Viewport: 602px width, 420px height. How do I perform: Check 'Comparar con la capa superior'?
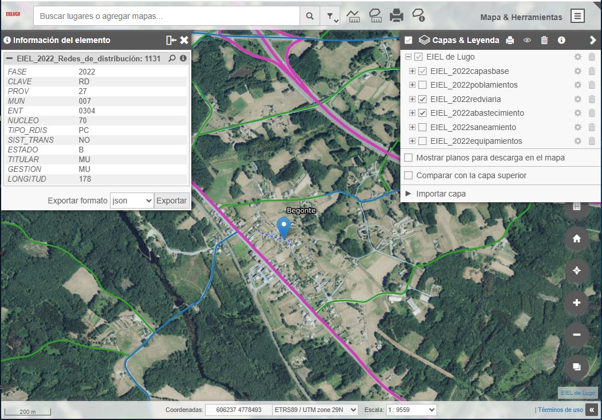(x=408, y=175)
